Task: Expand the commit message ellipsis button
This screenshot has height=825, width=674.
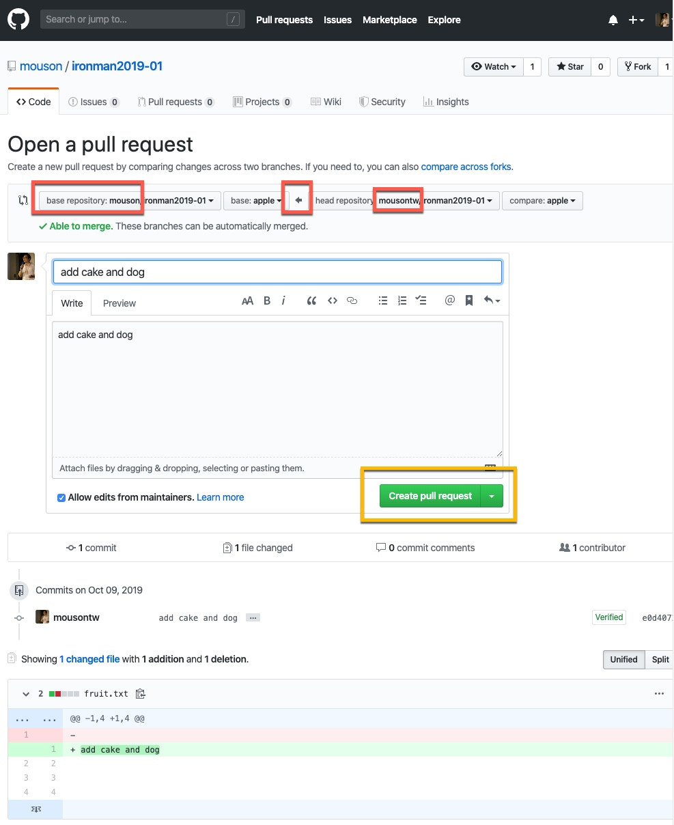Action: click(x=253, y=617)
